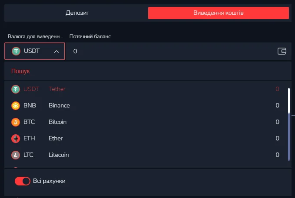Click the BNB Binance coin icon

[16, 106]
